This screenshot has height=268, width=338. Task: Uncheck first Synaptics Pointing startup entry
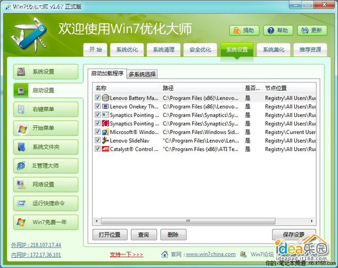pyautogui.click(x=97, y=115)
